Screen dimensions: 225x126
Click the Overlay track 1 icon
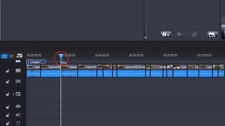click(18, 94)
